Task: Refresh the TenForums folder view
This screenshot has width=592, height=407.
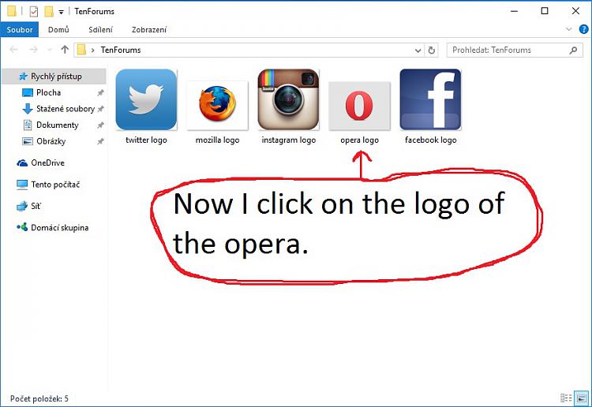Action: 432,50
